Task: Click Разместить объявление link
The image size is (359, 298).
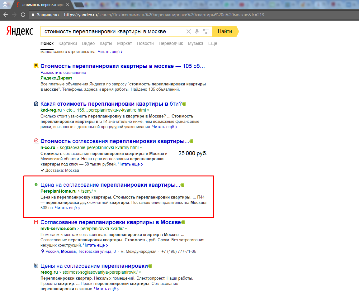Action: click(63, 72)
